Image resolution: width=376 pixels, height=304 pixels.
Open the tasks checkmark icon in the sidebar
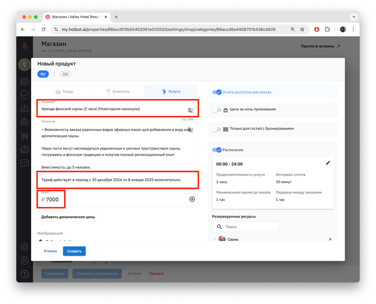point(25,95)
